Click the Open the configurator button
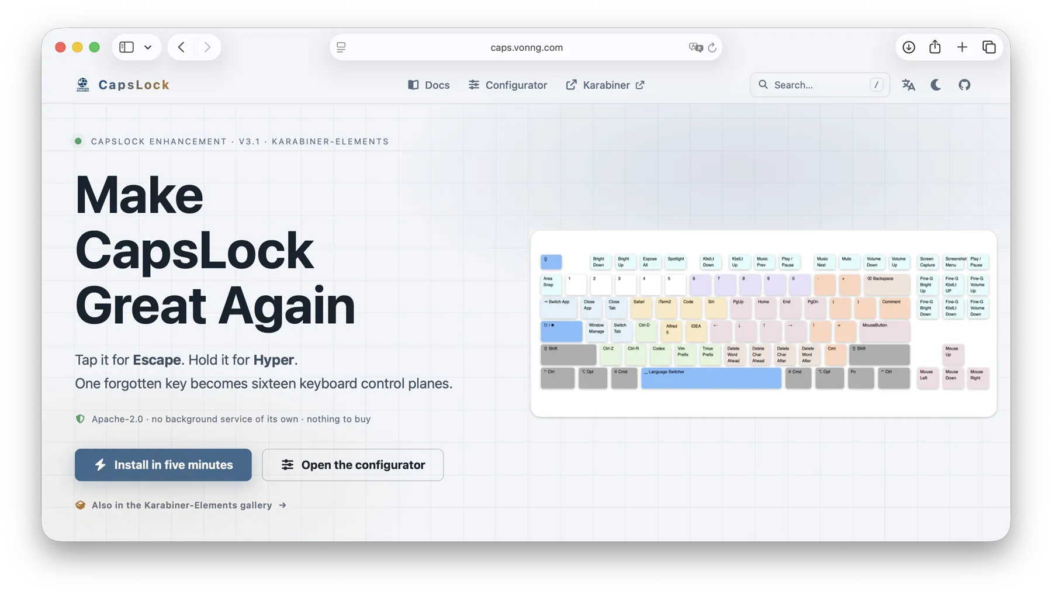The width and height of the screenshot is (1052, 592). click(x=353, y=465)
